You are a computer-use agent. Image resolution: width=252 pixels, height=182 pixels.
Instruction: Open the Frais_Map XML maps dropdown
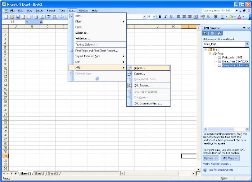(x=247, y=44)
